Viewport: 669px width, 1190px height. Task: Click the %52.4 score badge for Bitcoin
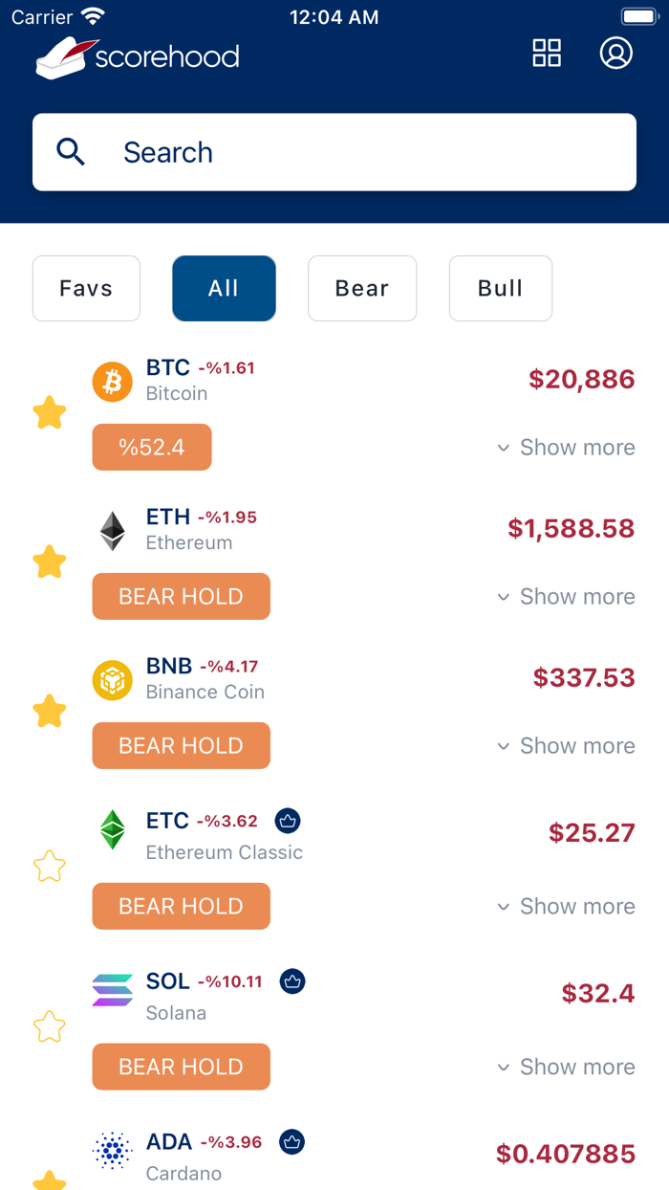point(152,447)
